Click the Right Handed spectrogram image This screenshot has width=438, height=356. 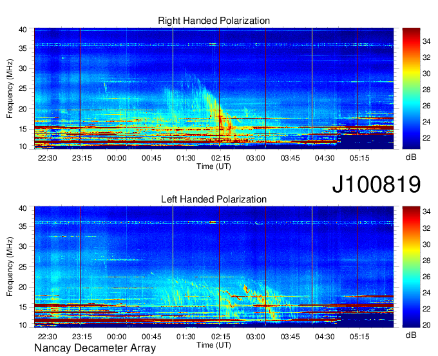(214, 88)
